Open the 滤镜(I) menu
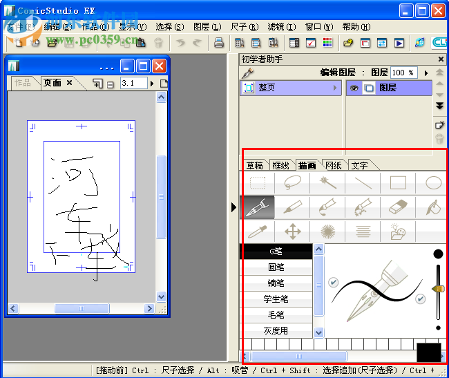The width and height of the screenshot is (449, 378). pyautogui.click(x=281, y=27)
